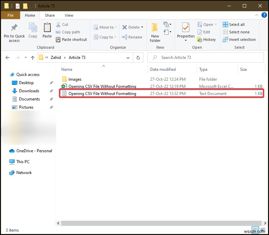Click Zahid in the address path
The image size is (269, 235).
point(56,58)
